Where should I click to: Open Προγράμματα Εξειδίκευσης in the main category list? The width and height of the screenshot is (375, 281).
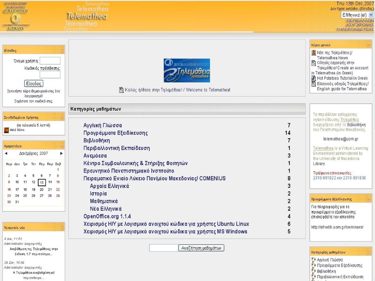click(x=116, y=133)
